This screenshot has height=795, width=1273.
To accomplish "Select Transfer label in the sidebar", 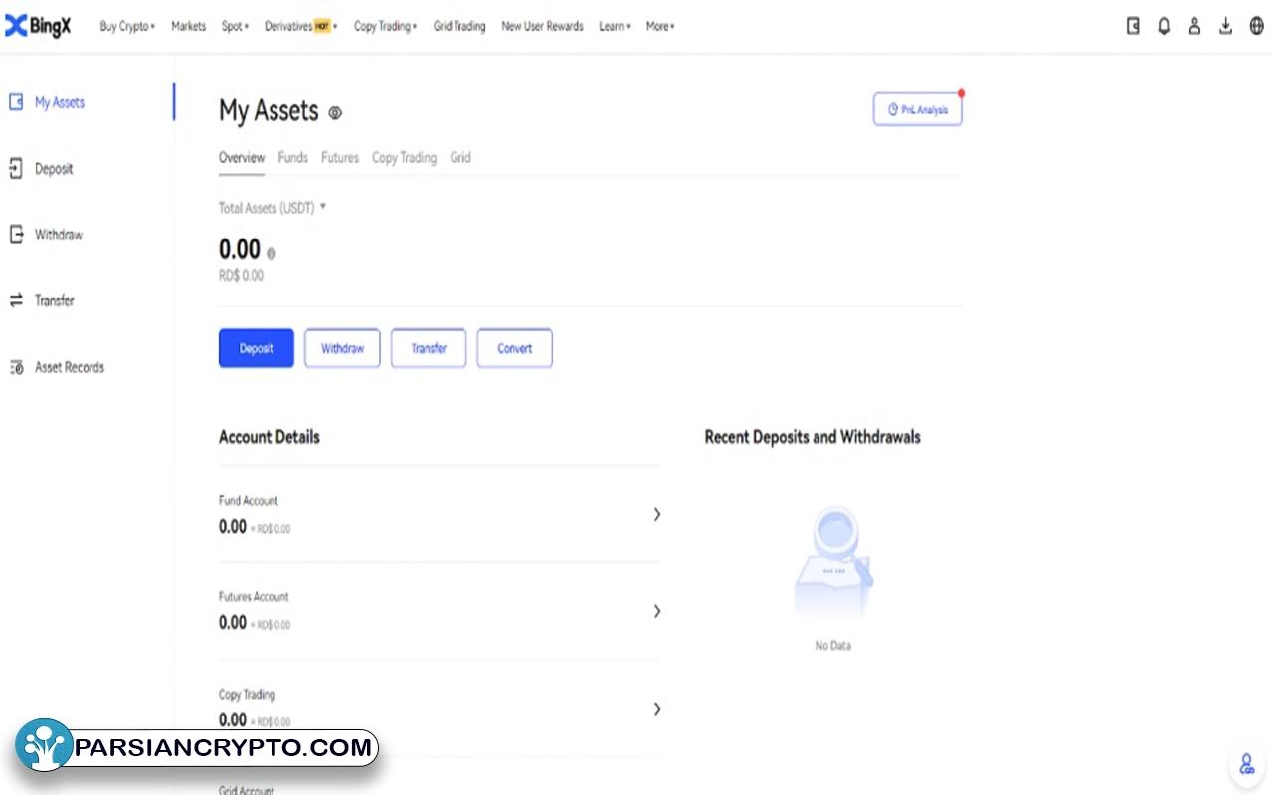I will pos(55,300).
